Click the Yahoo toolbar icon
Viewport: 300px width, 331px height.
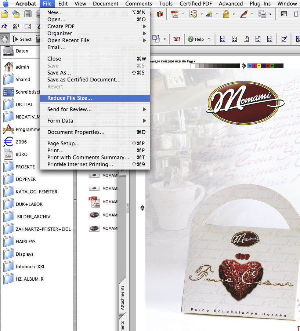click(x=177, y=39)
